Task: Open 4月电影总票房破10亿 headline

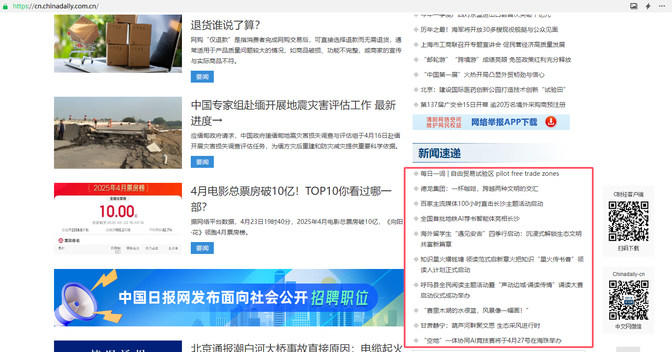Action: tap(291, 199)
